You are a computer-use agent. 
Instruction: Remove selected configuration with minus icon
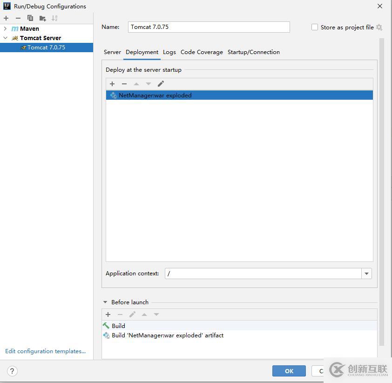(x=18, y=18)
